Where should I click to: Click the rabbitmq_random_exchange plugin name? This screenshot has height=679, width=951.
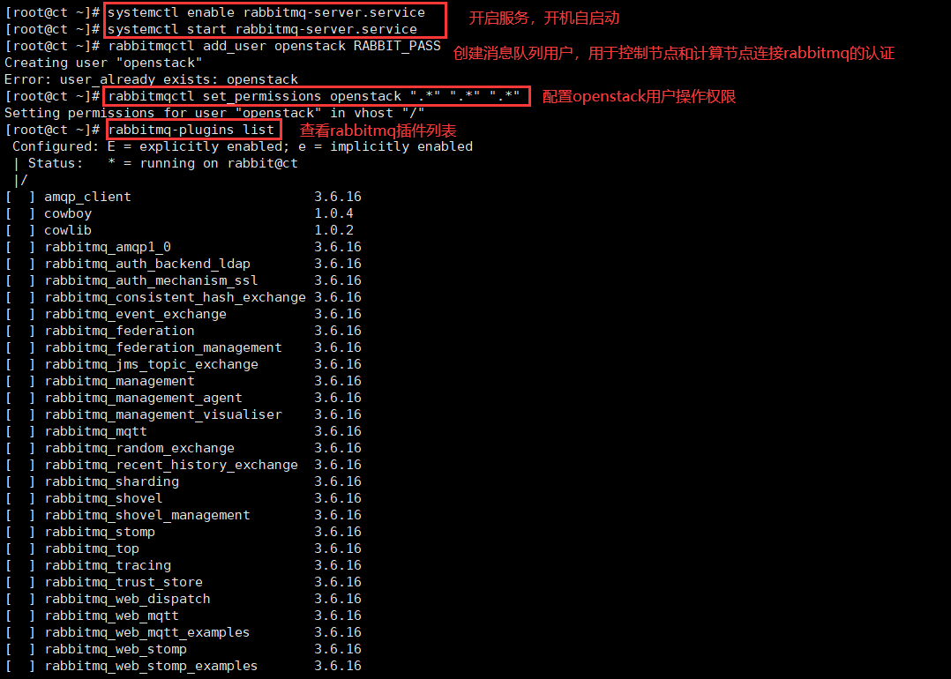(139, 448)
